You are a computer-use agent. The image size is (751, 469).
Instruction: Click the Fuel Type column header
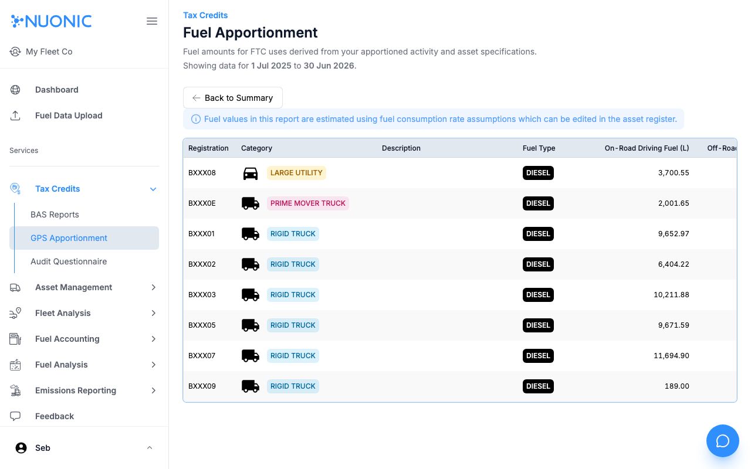(x=539, y=148)
